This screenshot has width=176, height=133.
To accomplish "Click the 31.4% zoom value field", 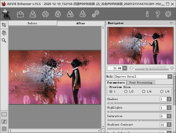I will pyautogui.click(x=115, y=68).
